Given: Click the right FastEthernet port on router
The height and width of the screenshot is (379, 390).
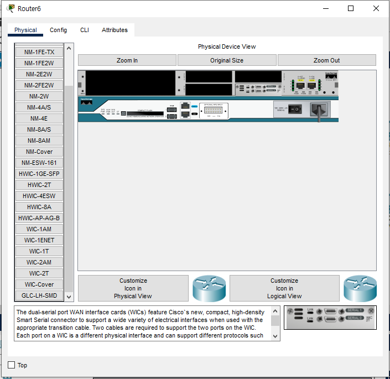Looking at the screenshot, I should click(x=311, y=86).
